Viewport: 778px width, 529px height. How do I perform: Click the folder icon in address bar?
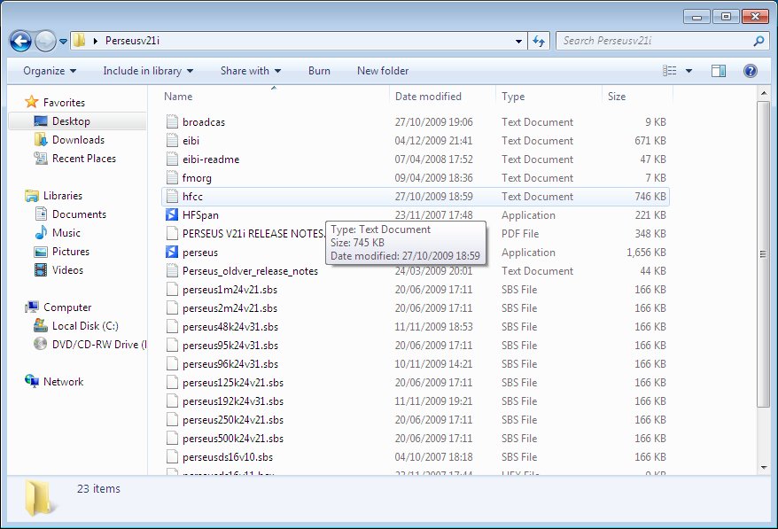(80, 41)
